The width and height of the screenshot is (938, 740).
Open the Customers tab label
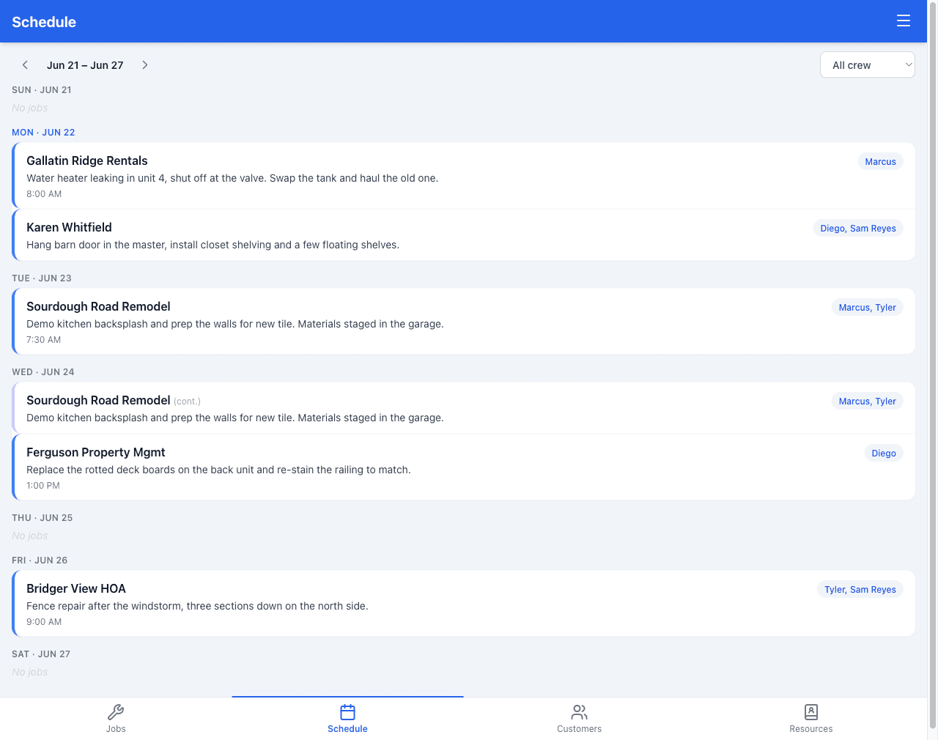click(x=580, y=729)
